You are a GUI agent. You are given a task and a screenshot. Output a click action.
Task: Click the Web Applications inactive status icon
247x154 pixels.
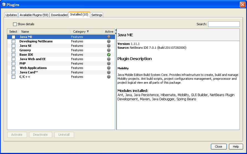109,68
